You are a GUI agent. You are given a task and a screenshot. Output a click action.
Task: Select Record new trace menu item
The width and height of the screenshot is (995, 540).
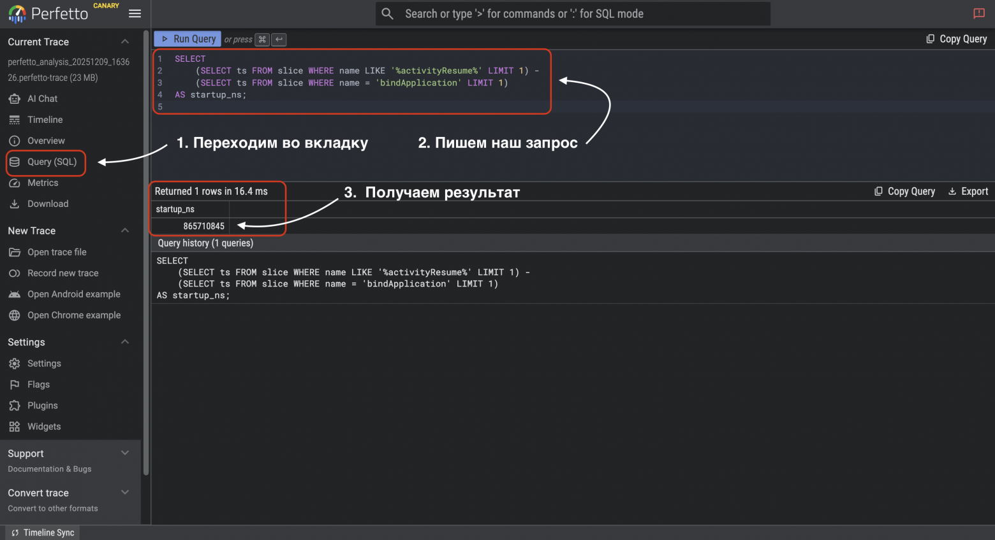coord(63,273)
